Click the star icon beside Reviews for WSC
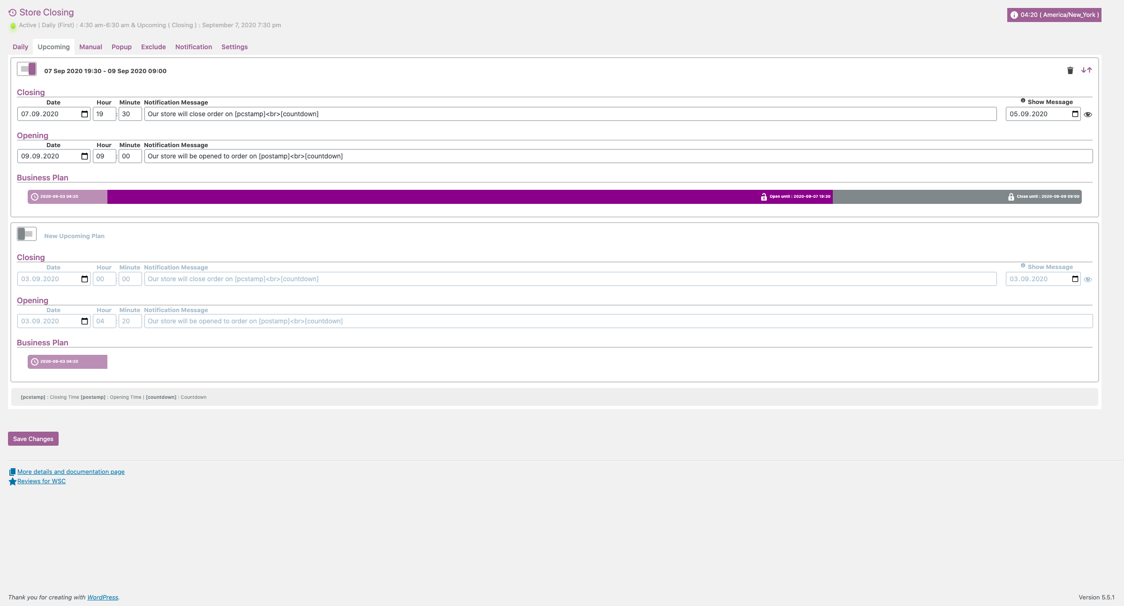 tap(13, 481)
